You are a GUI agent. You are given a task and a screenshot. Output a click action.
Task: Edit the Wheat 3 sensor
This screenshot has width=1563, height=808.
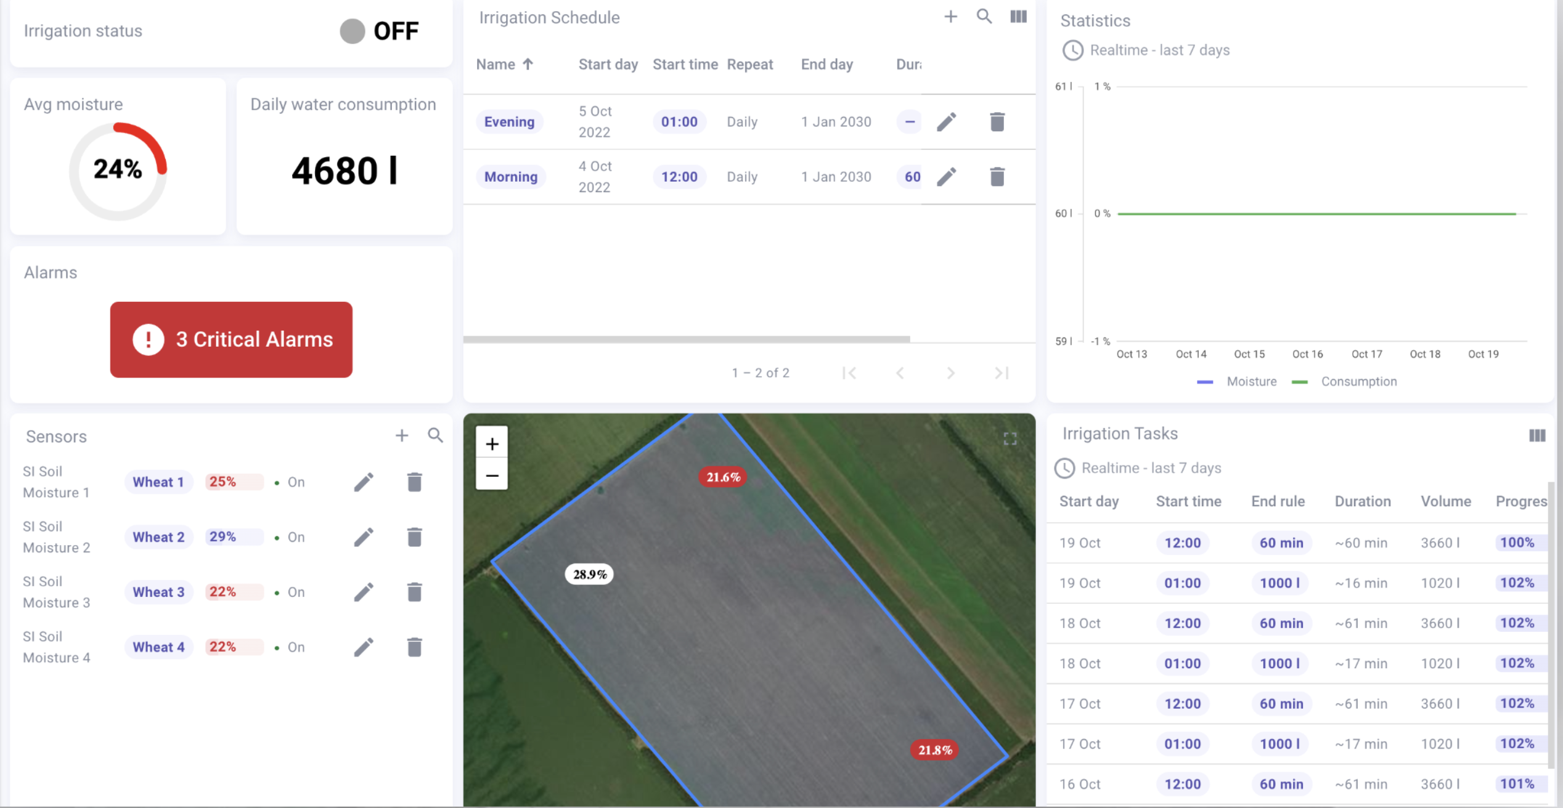point(364,592)
